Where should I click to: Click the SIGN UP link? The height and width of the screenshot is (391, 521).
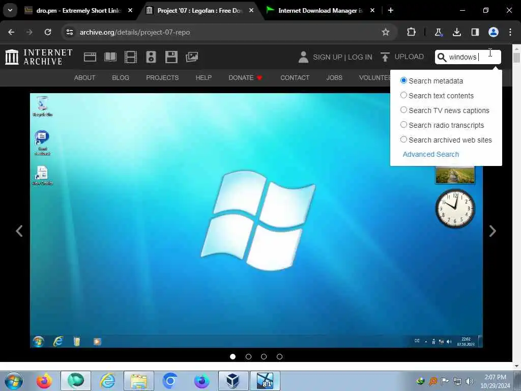pyautogui.click(x=327, y=57)
